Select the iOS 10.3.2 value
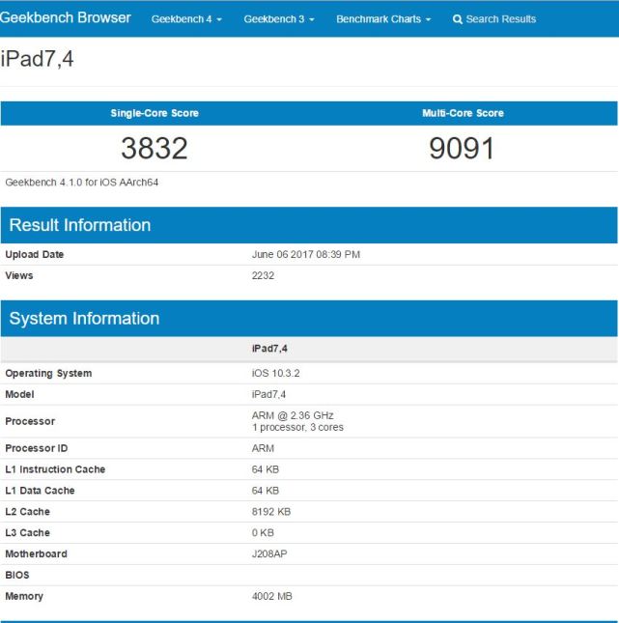Screen dimensions: 619x623 coord(276,373)
